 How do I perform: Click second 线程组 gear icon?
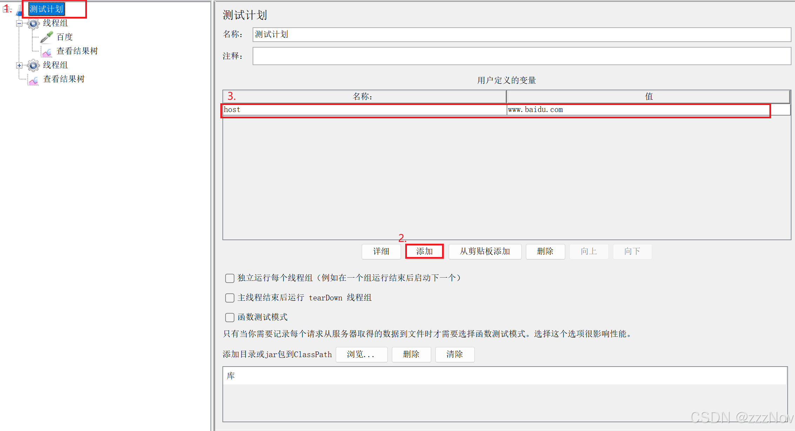tap(33, 65)
